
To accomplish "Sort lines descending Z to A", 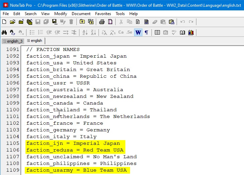I will click(x=94, y=33).
